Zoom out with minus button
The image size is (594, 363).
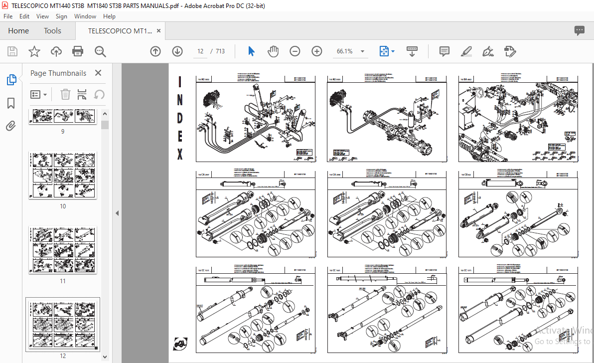[x=295, y=51]
